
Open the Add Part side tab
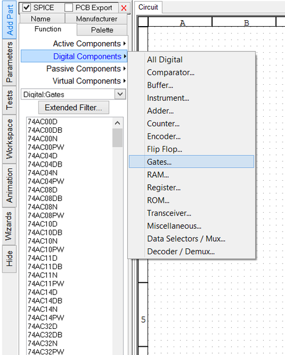(x=9, y=20)
